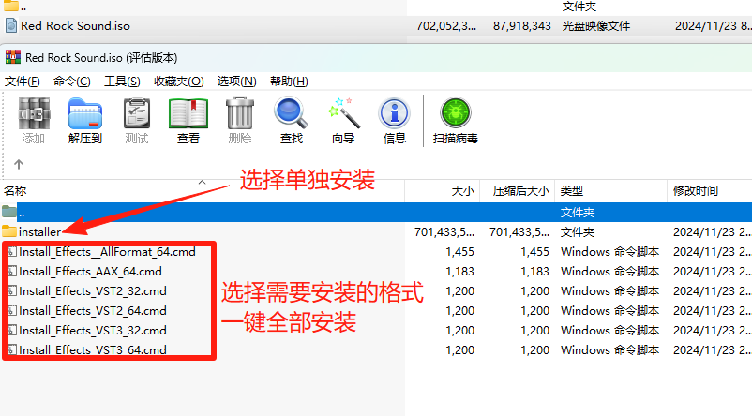The height and width of the screenshot is (416, 752).
Task: Click the 1,455 size value for AllFormat script
Action: coord(459,252)
